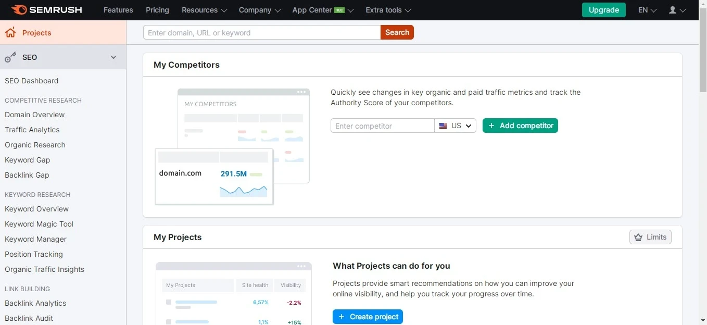
Task: Click the three dots on My Competitors preview
Action: [301, 92]
